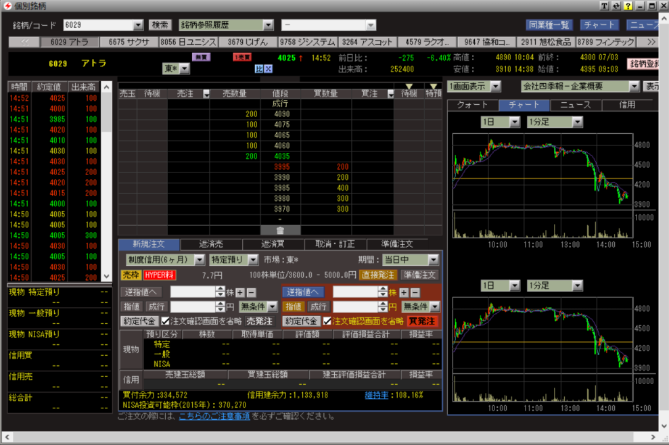Expand the 期間 当日中 dropdown
This screenshot has width=669, height=445.
[433, 260]
